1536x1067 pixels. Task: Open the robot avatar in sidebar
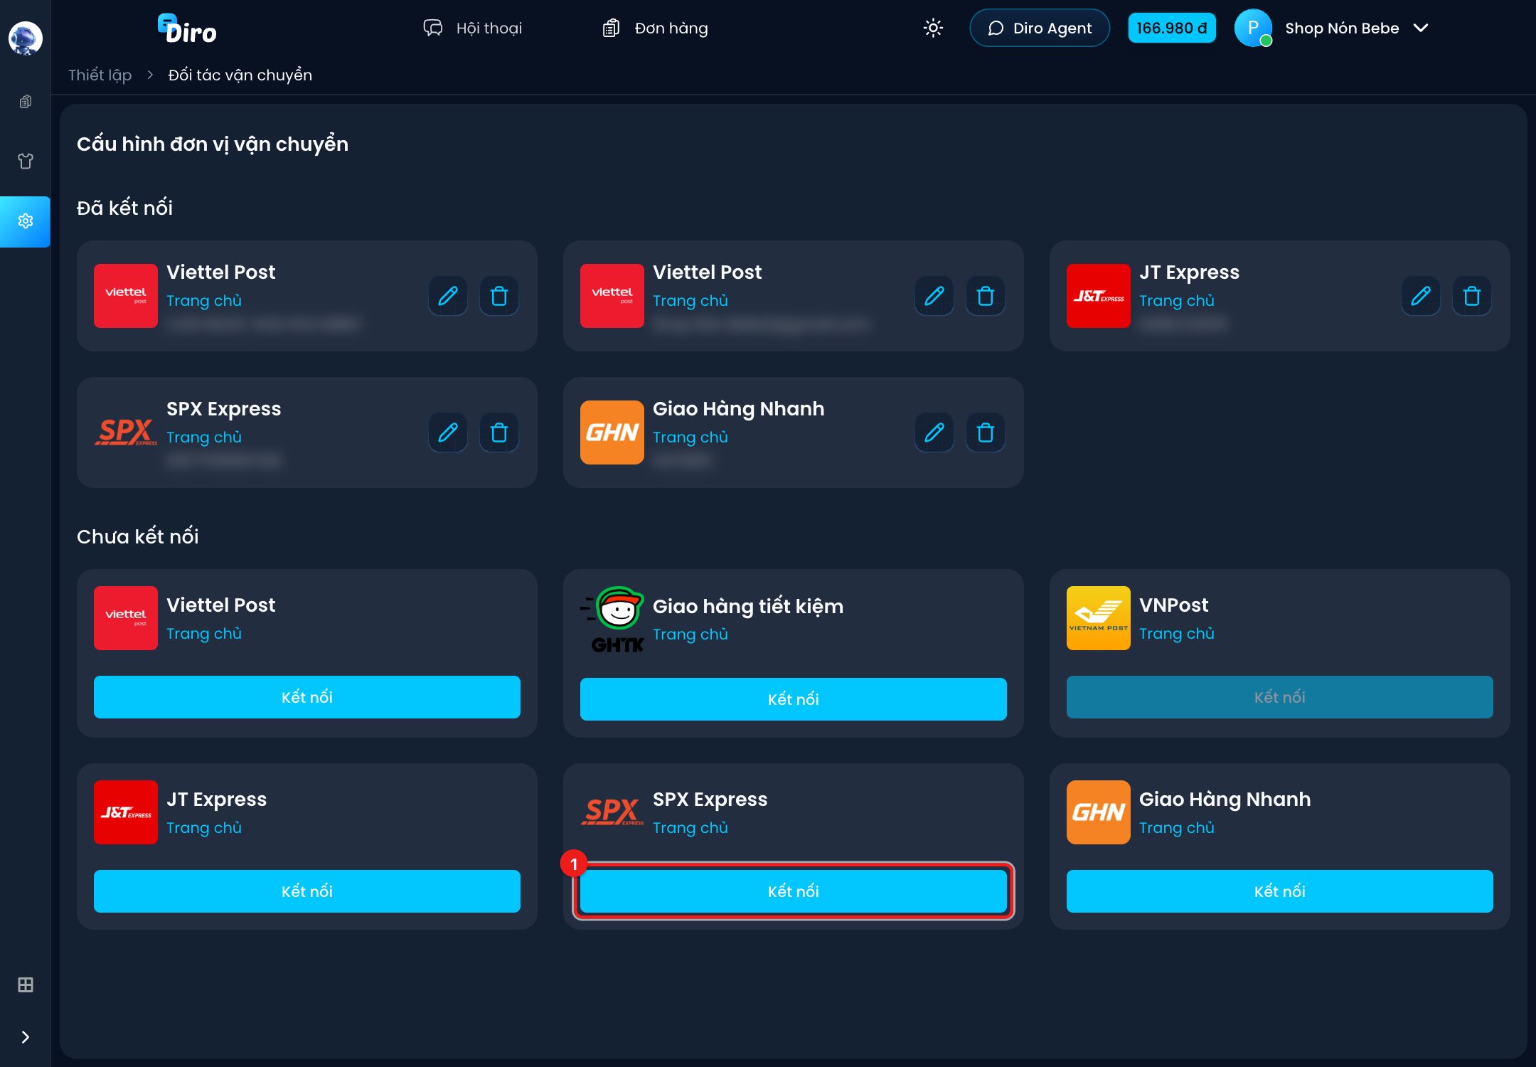(25, 38)
